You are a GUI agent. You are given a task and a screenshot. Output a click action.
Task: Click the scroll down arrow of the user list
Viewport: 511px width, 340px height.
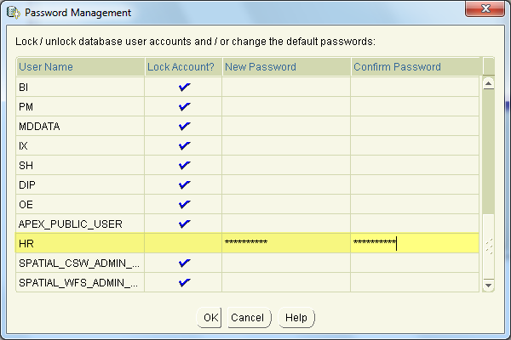(x=488, y=286)
